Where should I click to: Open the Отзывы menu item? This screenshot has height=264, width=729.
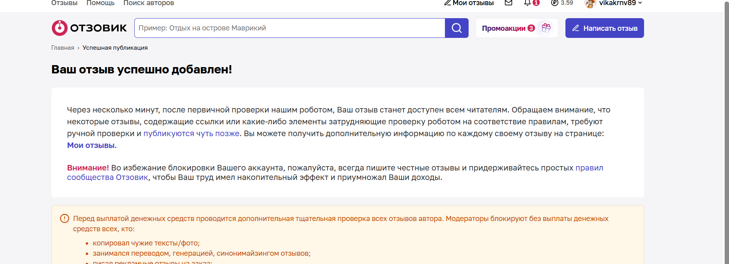coord(64,3)
